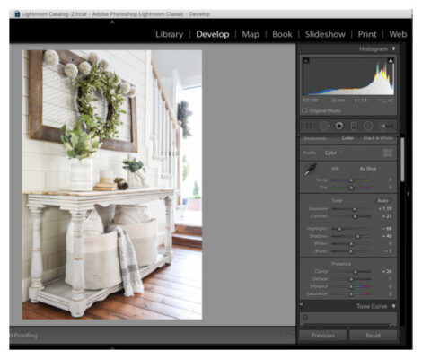This screenshot has width=422, height=359.
Task: Click the Saturation slider handle
Action: [x=351, y=294]
